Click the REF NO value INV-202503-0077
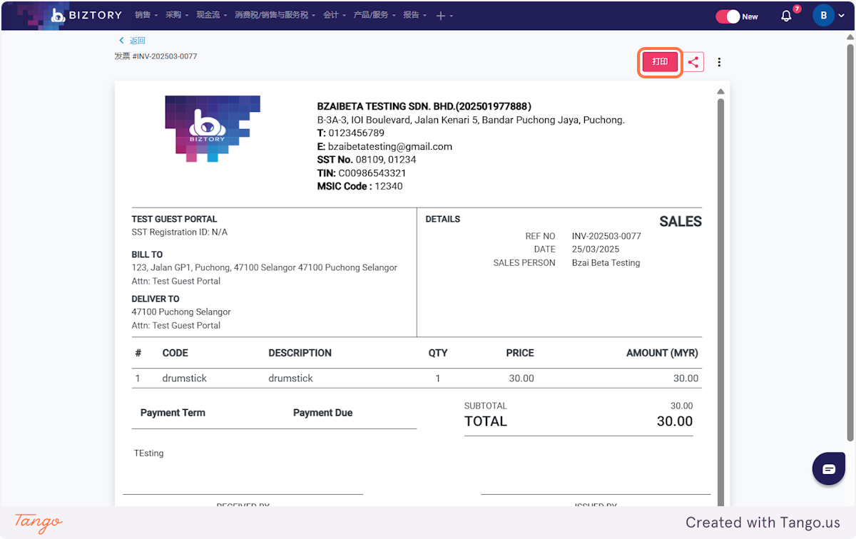This screenshot has height=539, width=856. pos(606,236)
